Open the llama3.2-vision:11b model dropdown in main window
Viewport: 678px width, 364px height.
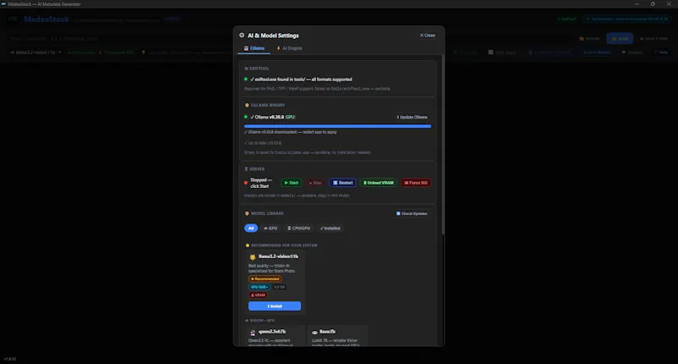[x=36, y=52]
